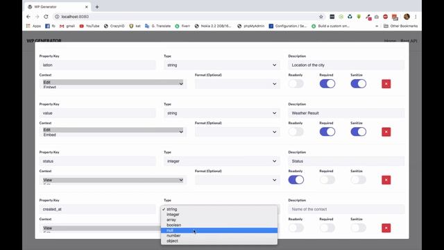Viewport: 444px width, 250px height.
Task: Toggle Readonly for the value property
Action: (x=296, y=131)
